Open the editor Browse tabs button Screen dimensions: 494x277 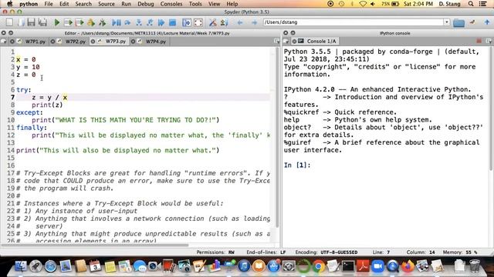click(3, 41)
